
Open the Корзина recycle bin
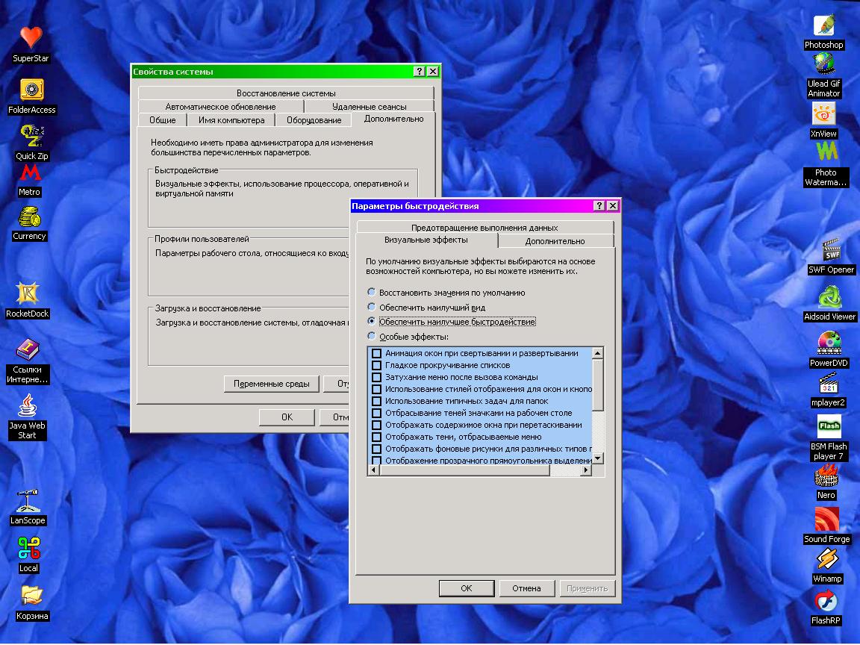(31, 596)
